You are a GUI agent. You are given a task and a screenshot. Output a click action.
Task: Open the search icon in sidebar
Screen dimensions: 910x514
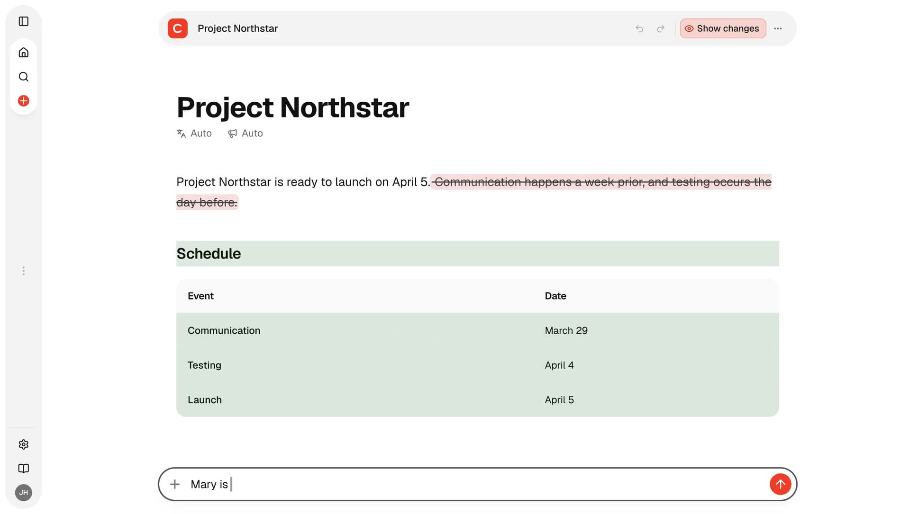(x=23, y=77)
